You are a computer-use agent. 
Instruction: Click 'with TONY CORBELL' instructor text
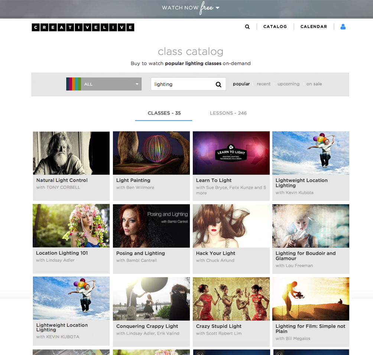point(58,187)
